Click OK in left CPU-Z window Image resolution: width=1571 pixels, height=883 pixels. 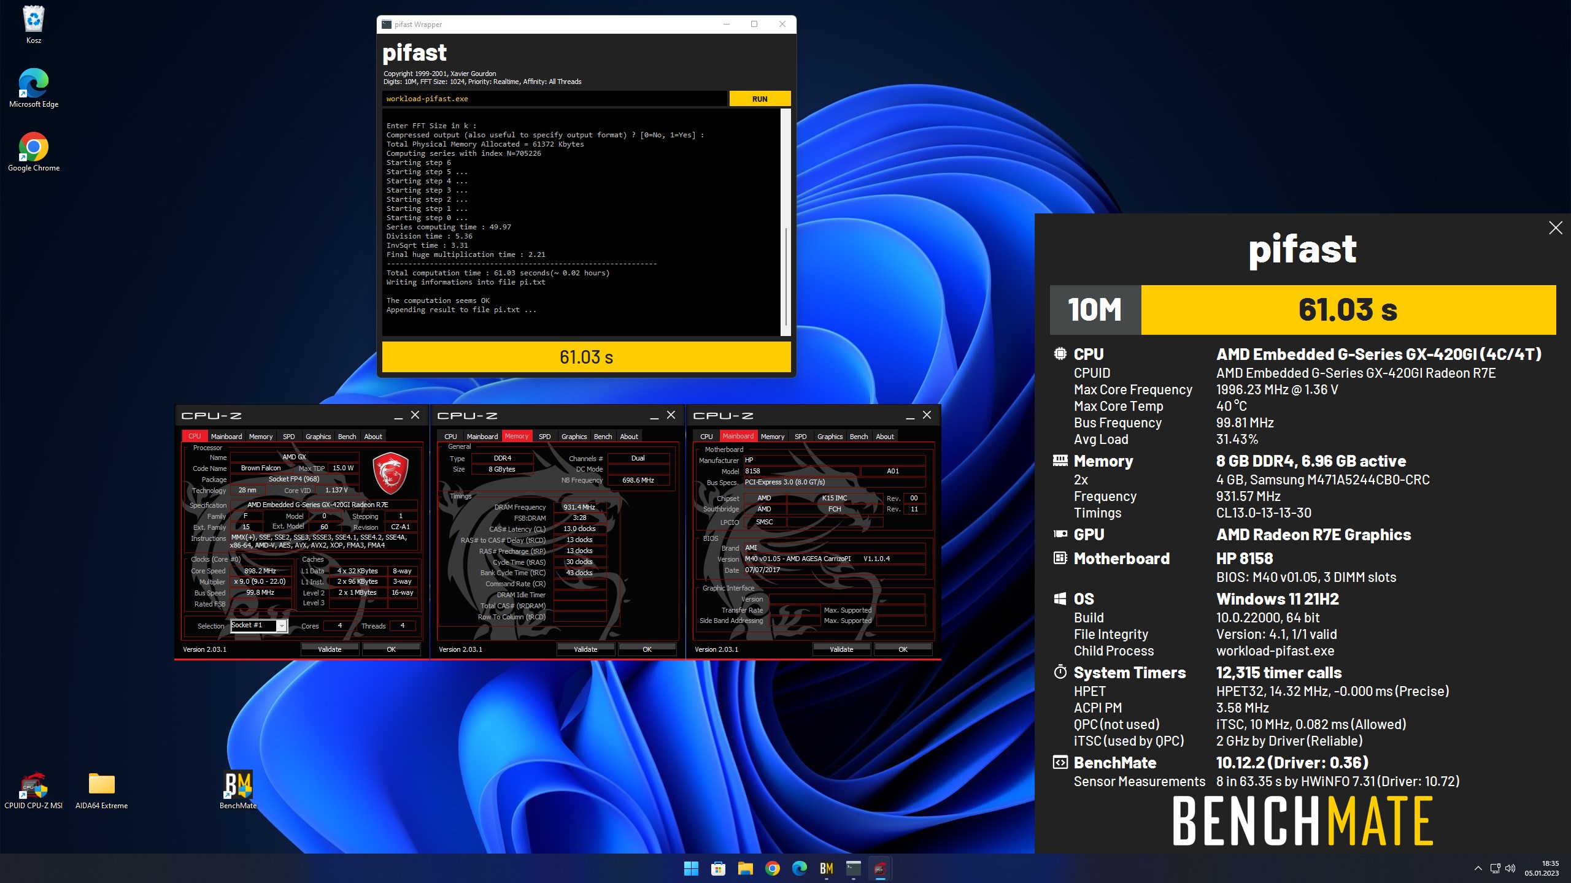click(x=391, y=649)
